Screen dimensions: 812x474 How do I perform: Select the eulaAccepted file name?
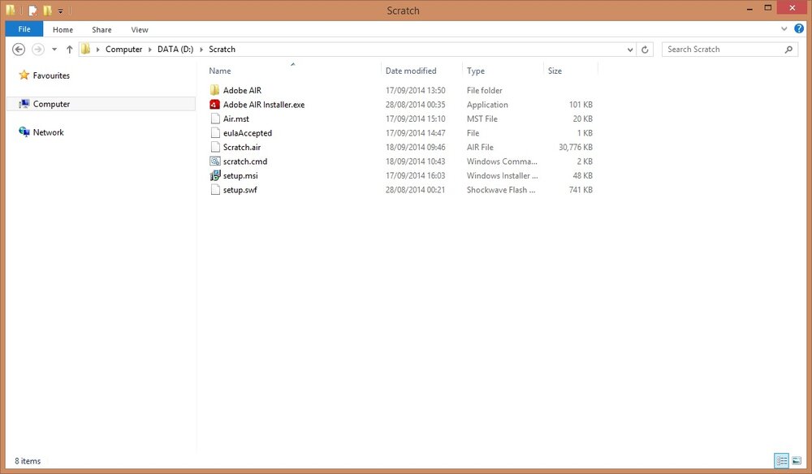tap(247, 133)
